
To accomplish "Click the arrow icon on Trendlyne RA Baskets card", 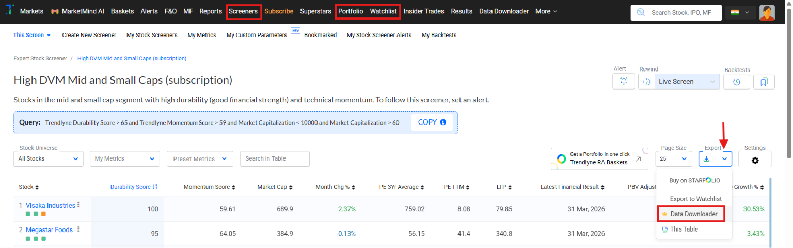I will 638,159.
